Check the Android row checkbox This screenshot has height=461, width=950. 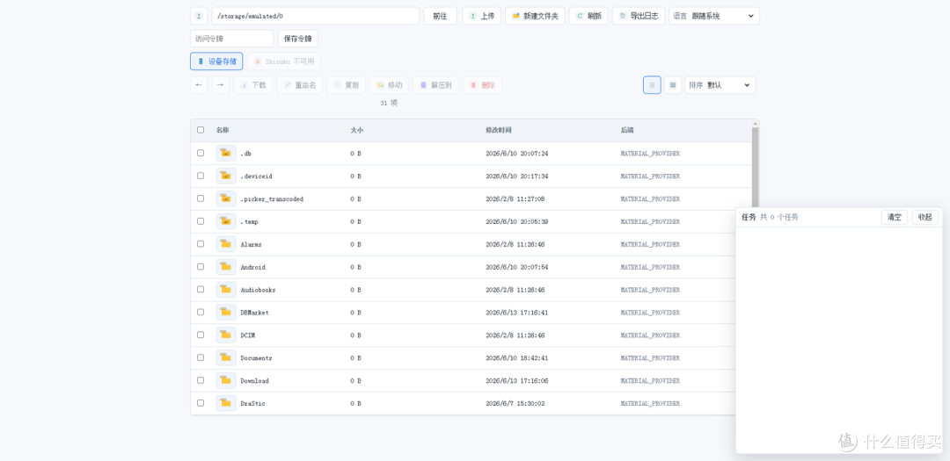201,266
